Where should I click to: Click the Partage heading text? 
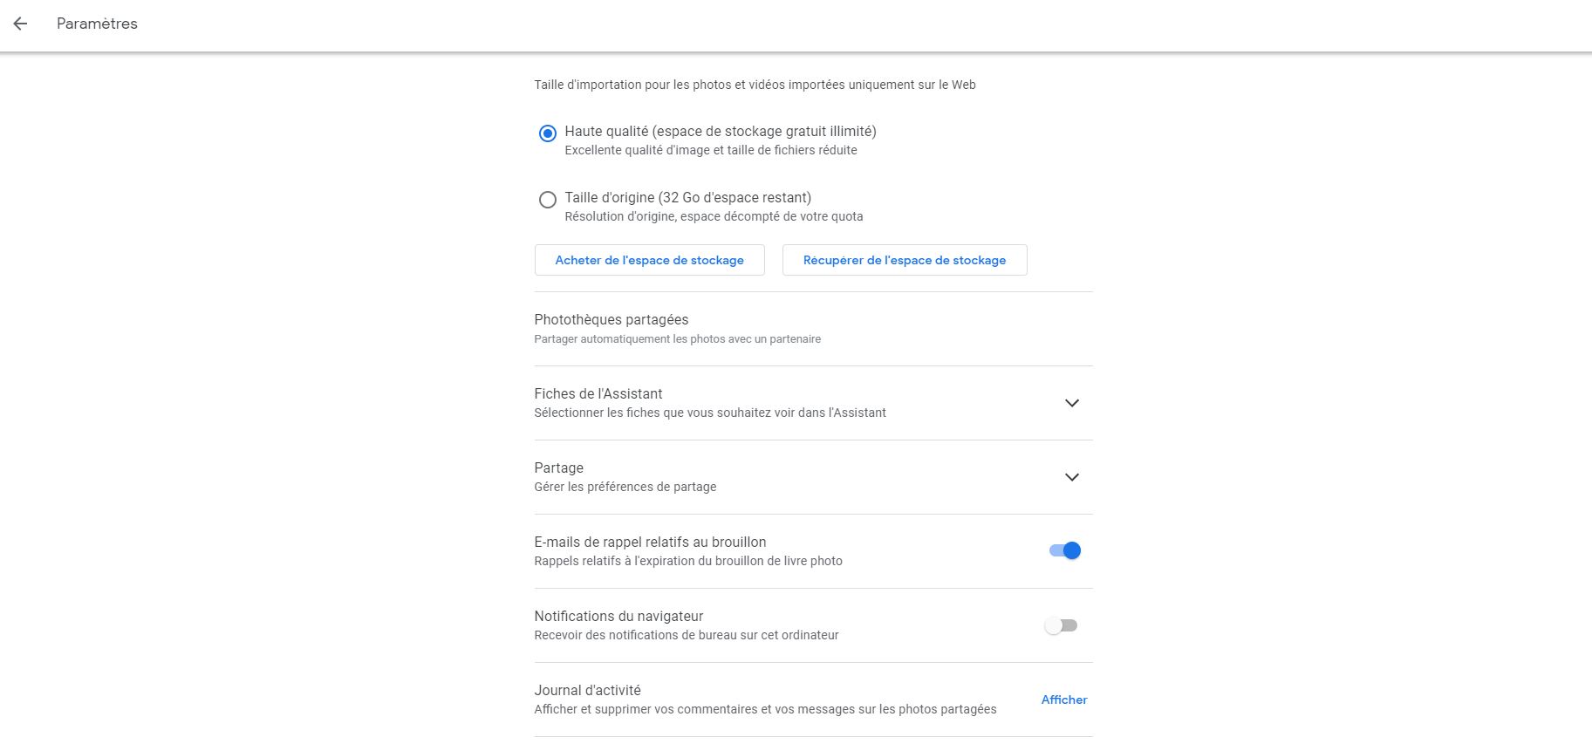[558, 468]
